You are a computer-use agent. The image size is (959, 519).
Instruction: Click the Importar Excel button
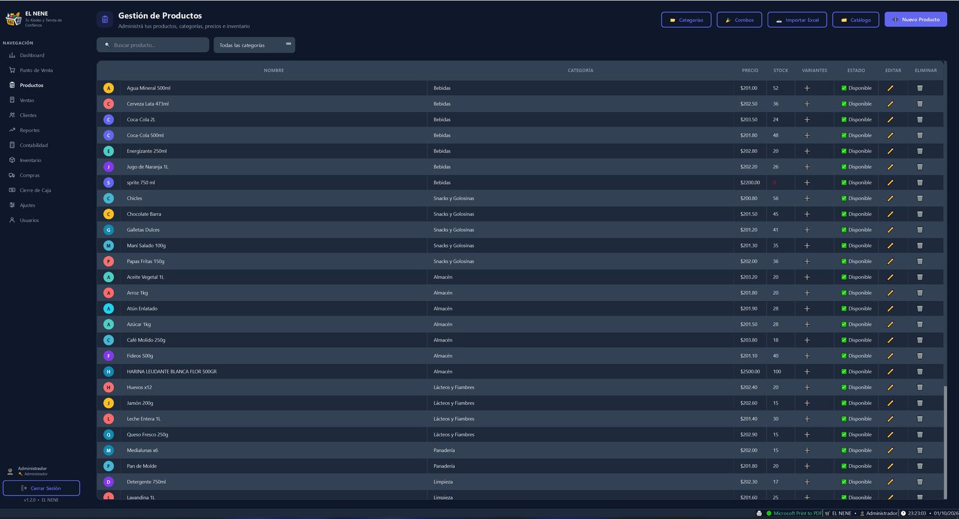point(797,20)
